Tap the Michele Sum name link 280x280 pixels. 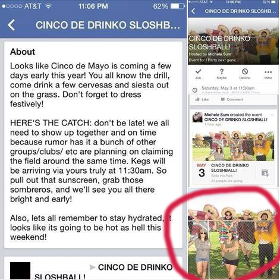(x=216, y=115)
